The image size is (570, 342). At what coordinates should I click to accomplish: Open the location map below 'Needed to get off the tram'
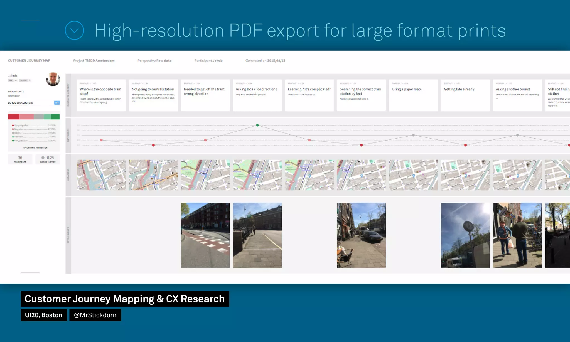click(x=205, y=175)
